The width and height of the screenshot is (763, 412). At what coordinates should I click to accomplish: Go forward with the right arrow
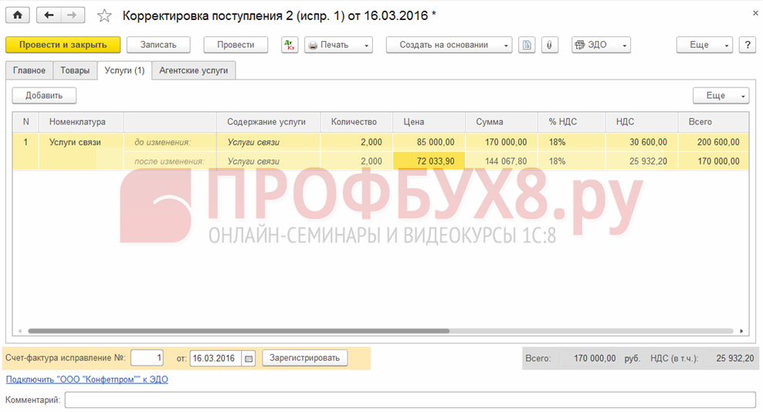(x=72, y=15)
